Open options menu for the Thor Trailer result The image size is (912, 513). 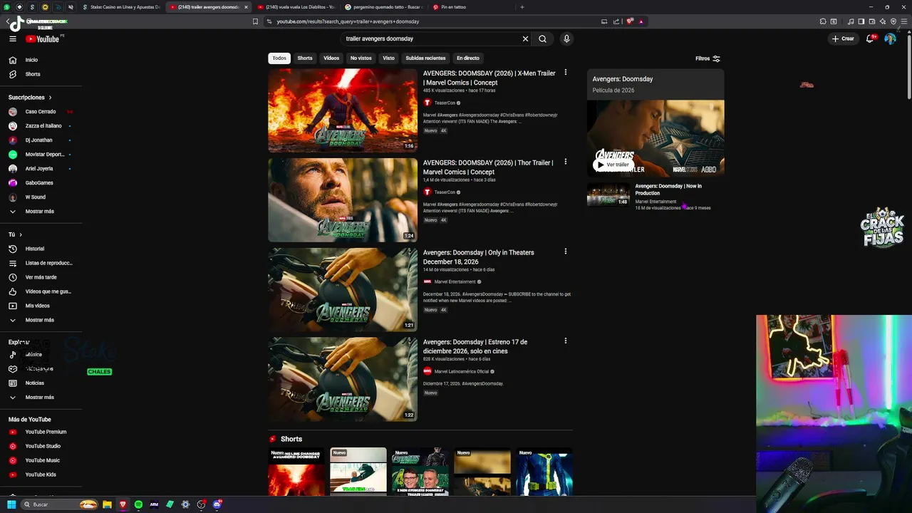(566, 162)
